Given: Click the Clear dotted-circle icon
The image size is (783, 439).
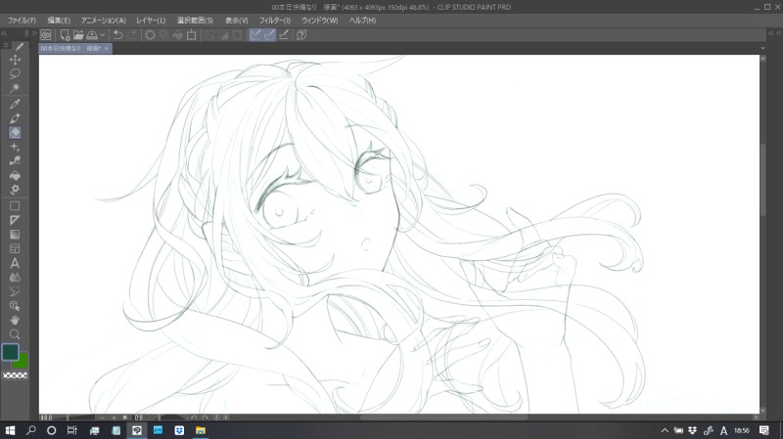Looking at the screenshot, I should click(x=150, y=35).
